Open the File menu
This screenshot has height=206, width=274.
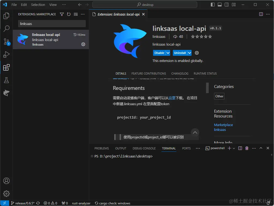(x=14, y=5)
